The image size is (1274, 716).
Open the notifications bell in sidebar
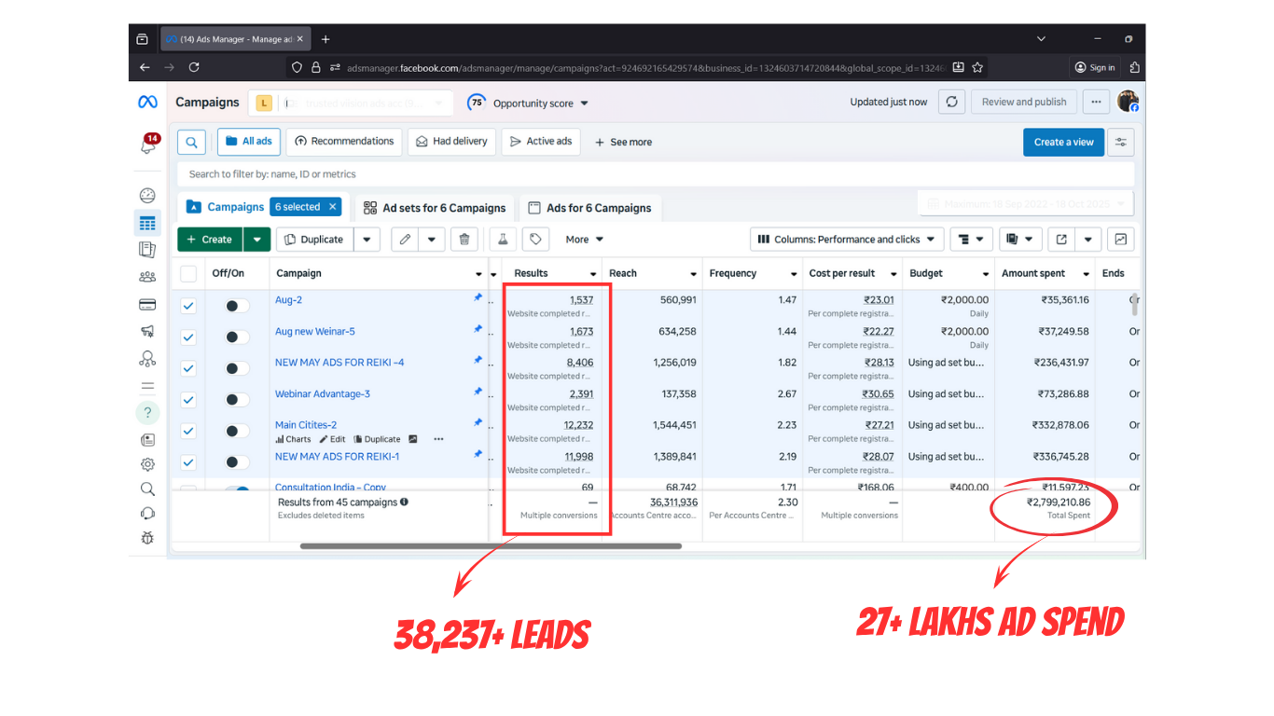coord(148,145)
